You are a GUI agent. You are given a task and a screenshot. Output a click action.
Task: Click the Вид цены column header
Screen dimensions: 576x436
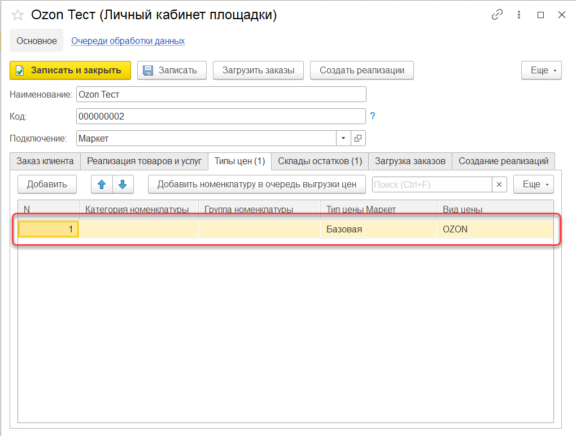coord(495,210)
